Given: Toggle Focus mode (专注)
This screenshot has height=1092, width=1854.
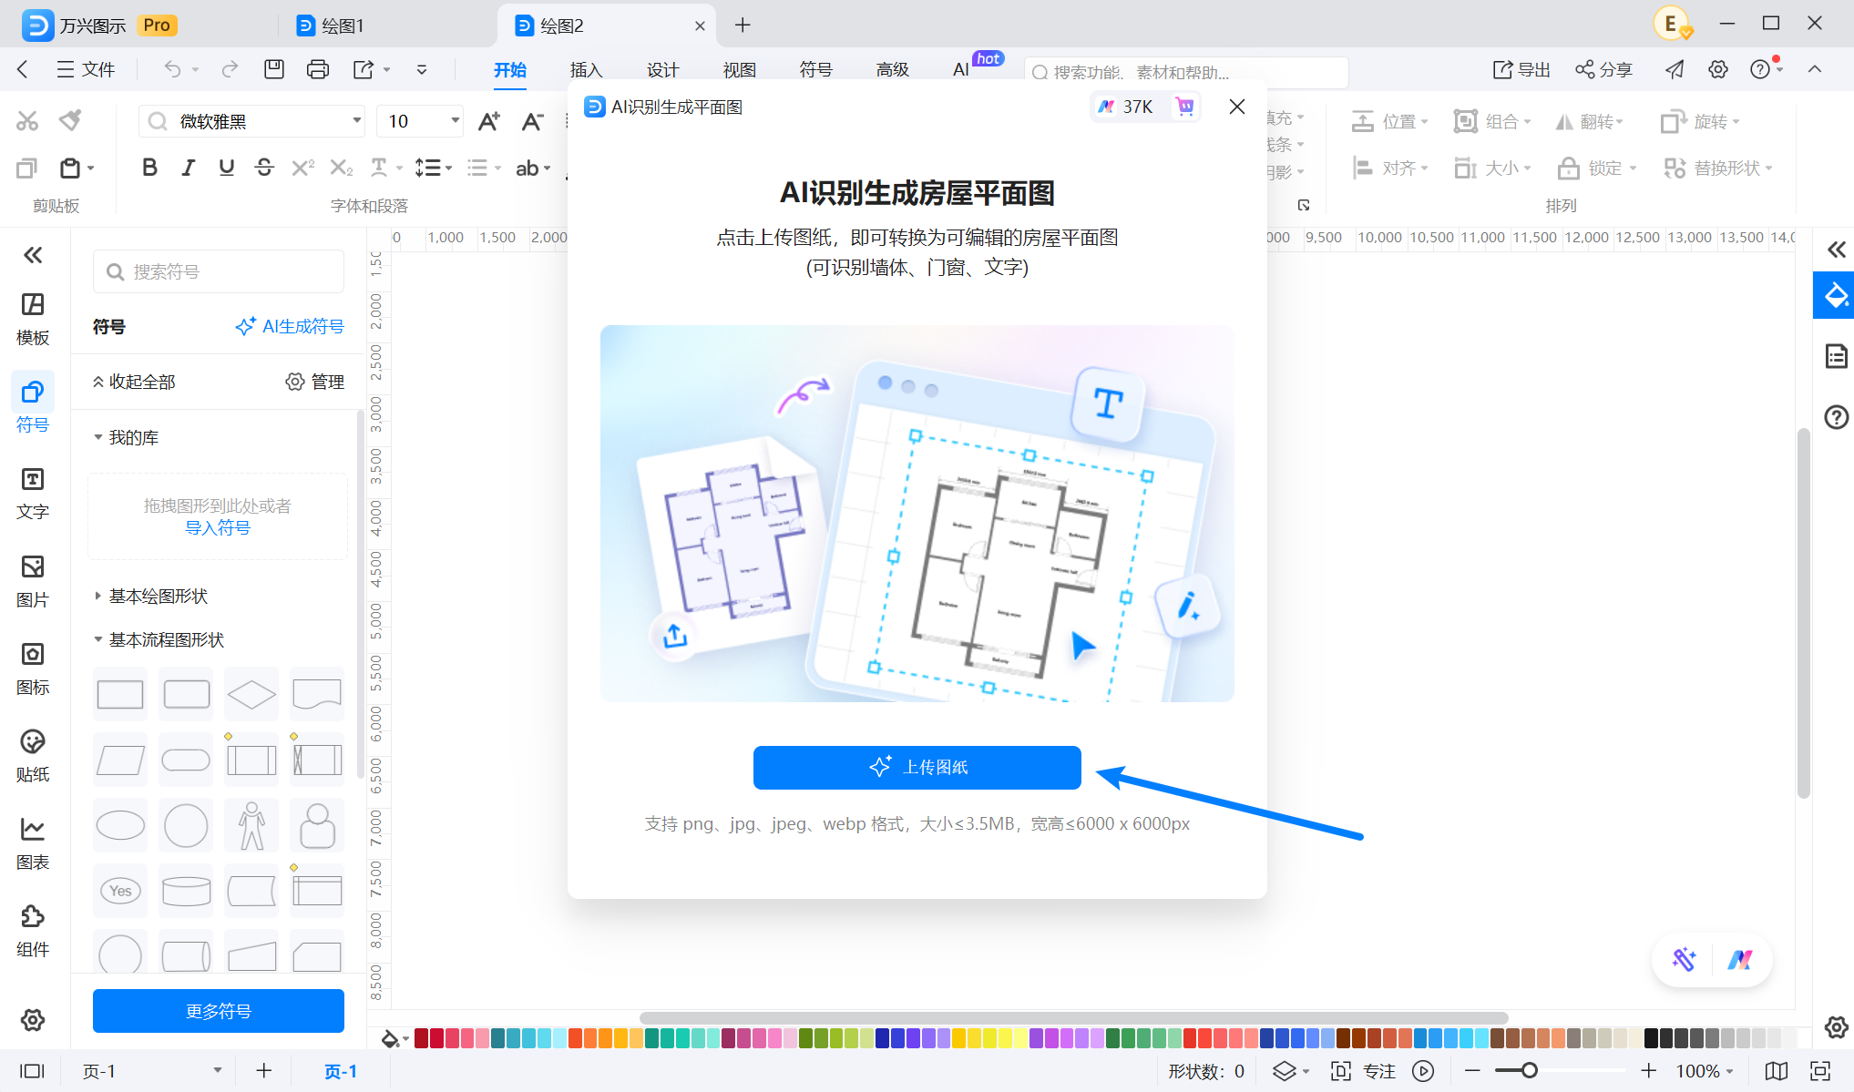Looking at the screenshot, I should click(x=1364, y=1071).
